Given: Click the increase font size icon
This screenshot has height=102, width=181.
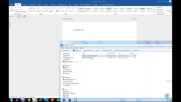Looking at the screenshot, I should tap(45, 8).
